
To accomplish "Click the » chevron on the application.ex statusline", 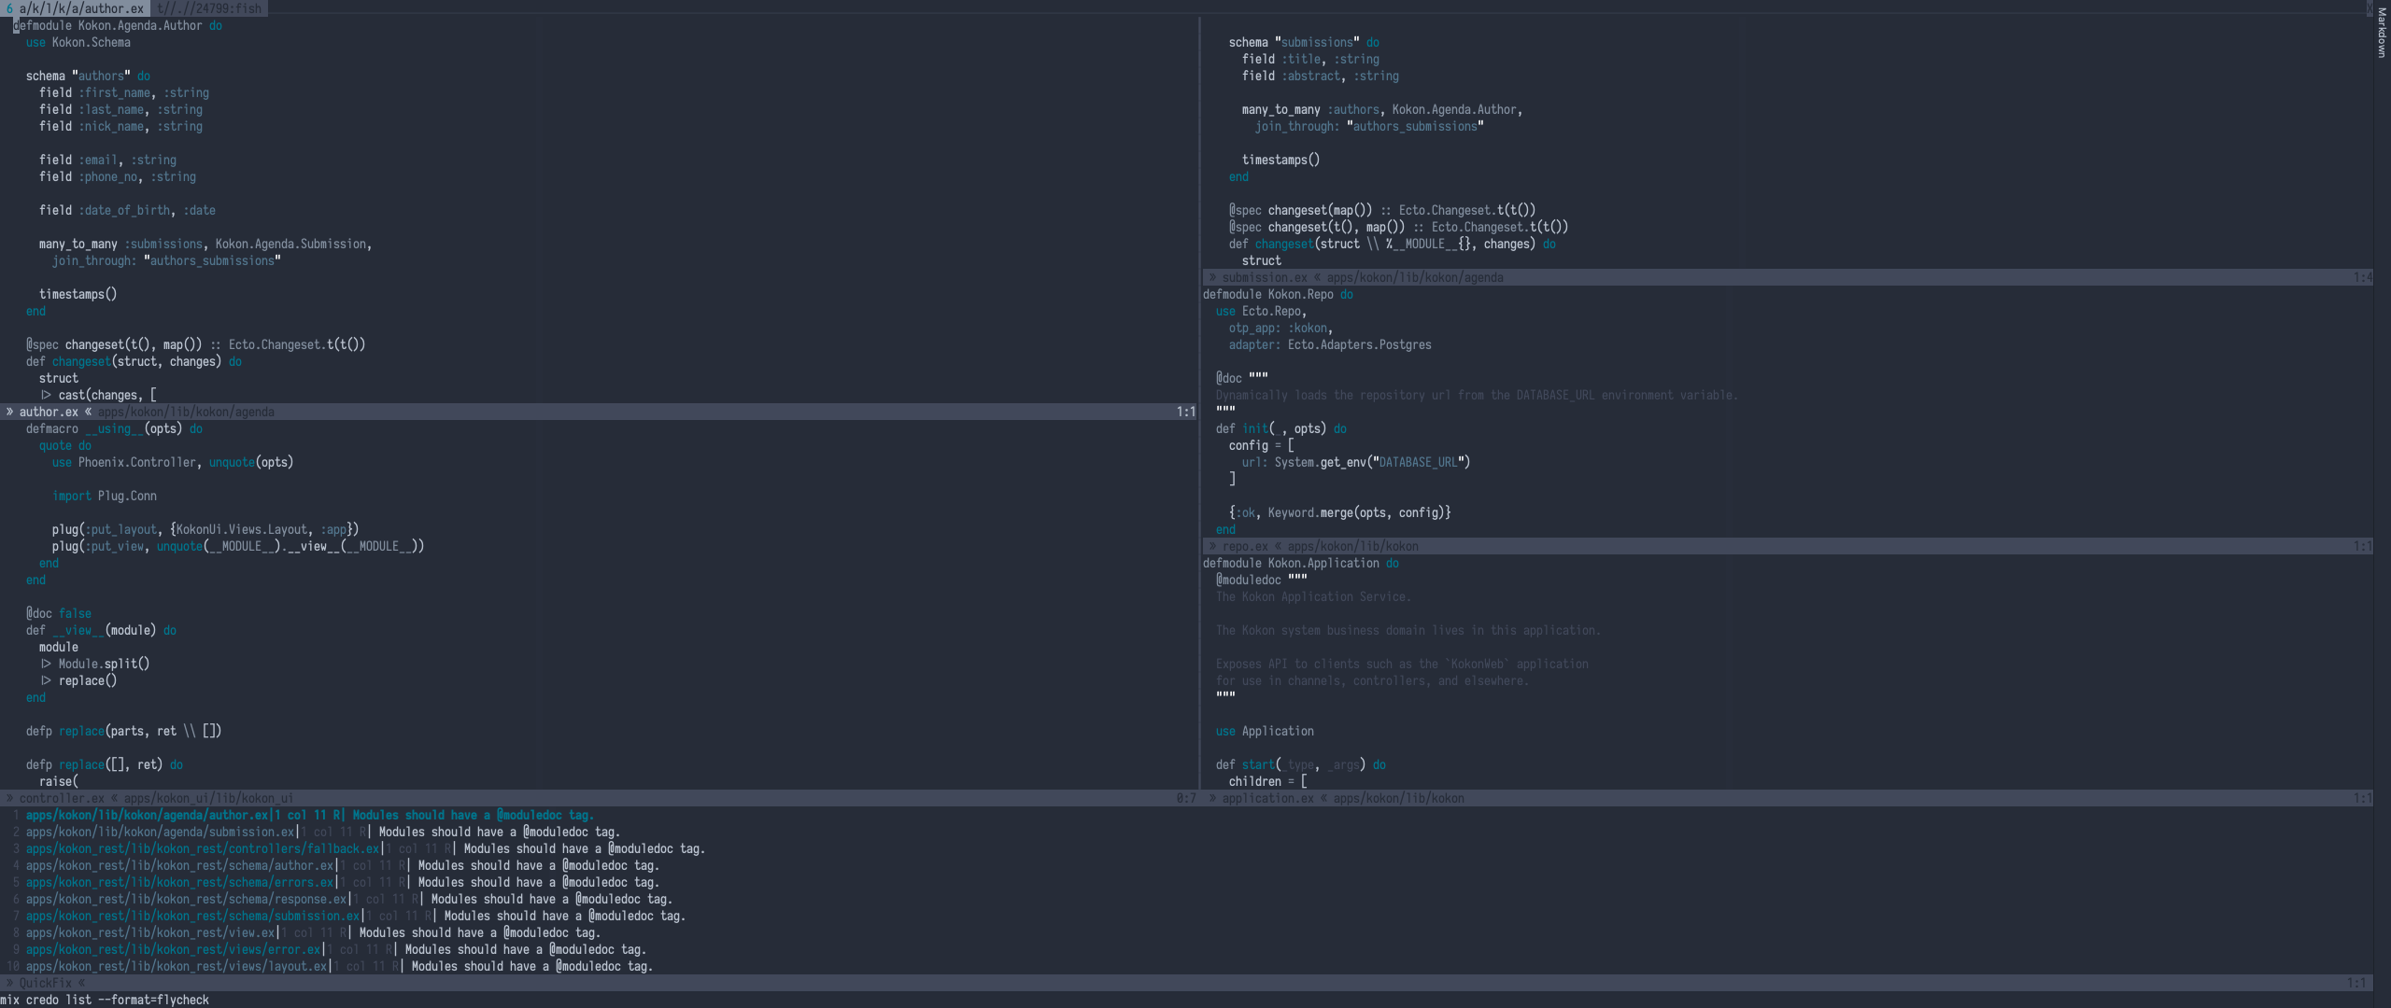I will pyautogui.click(x=1214, y=798).
